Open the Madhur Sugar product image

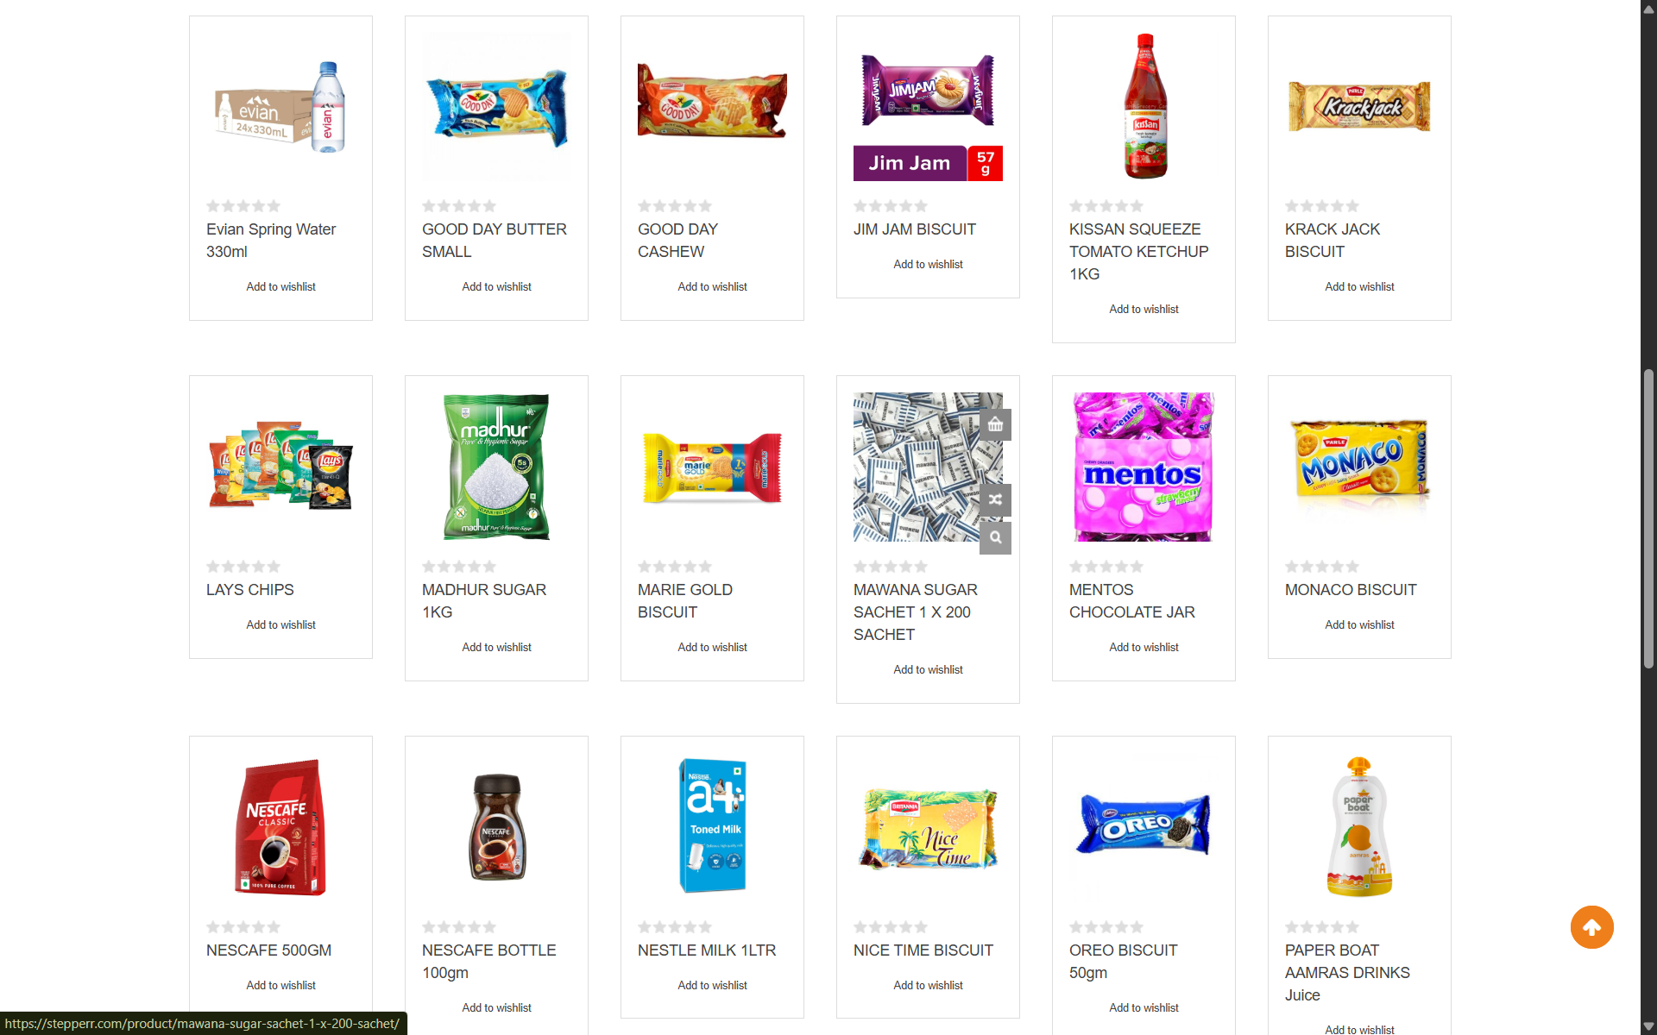(496, 467)
